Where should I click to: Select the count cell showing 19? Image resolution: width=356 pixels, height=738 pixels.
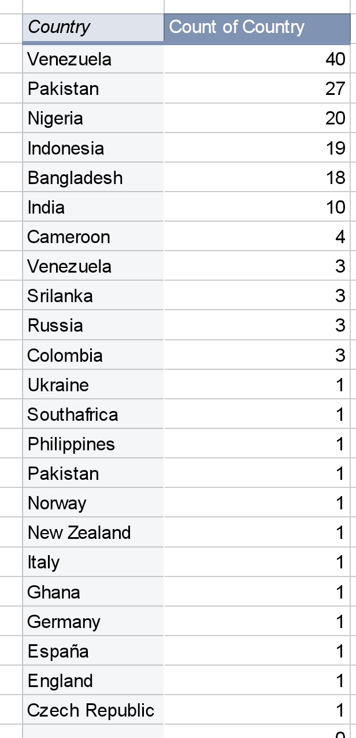(257, 148)
